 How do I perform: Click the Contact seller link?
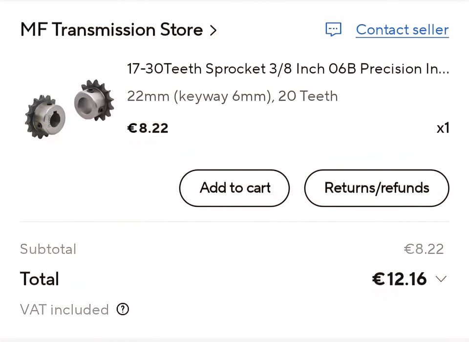tap(402, 29)
